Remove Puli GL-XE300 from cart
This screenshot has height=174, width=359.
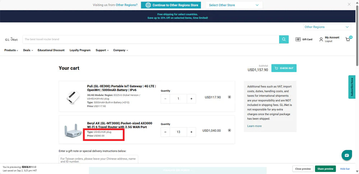[x=229, y=97]
